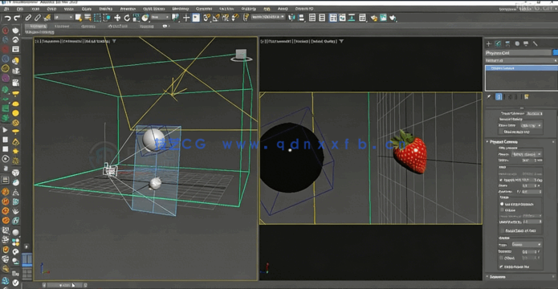Select the Custom focus radio button
This screenshot has height=289, width=558.
coord(502,210)
